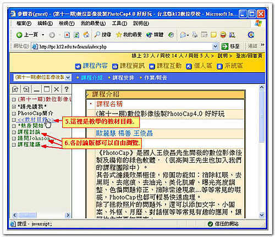Click the 移至 Go button
Viewport: 275px width, 237px height.
click(x=230, y=46)
